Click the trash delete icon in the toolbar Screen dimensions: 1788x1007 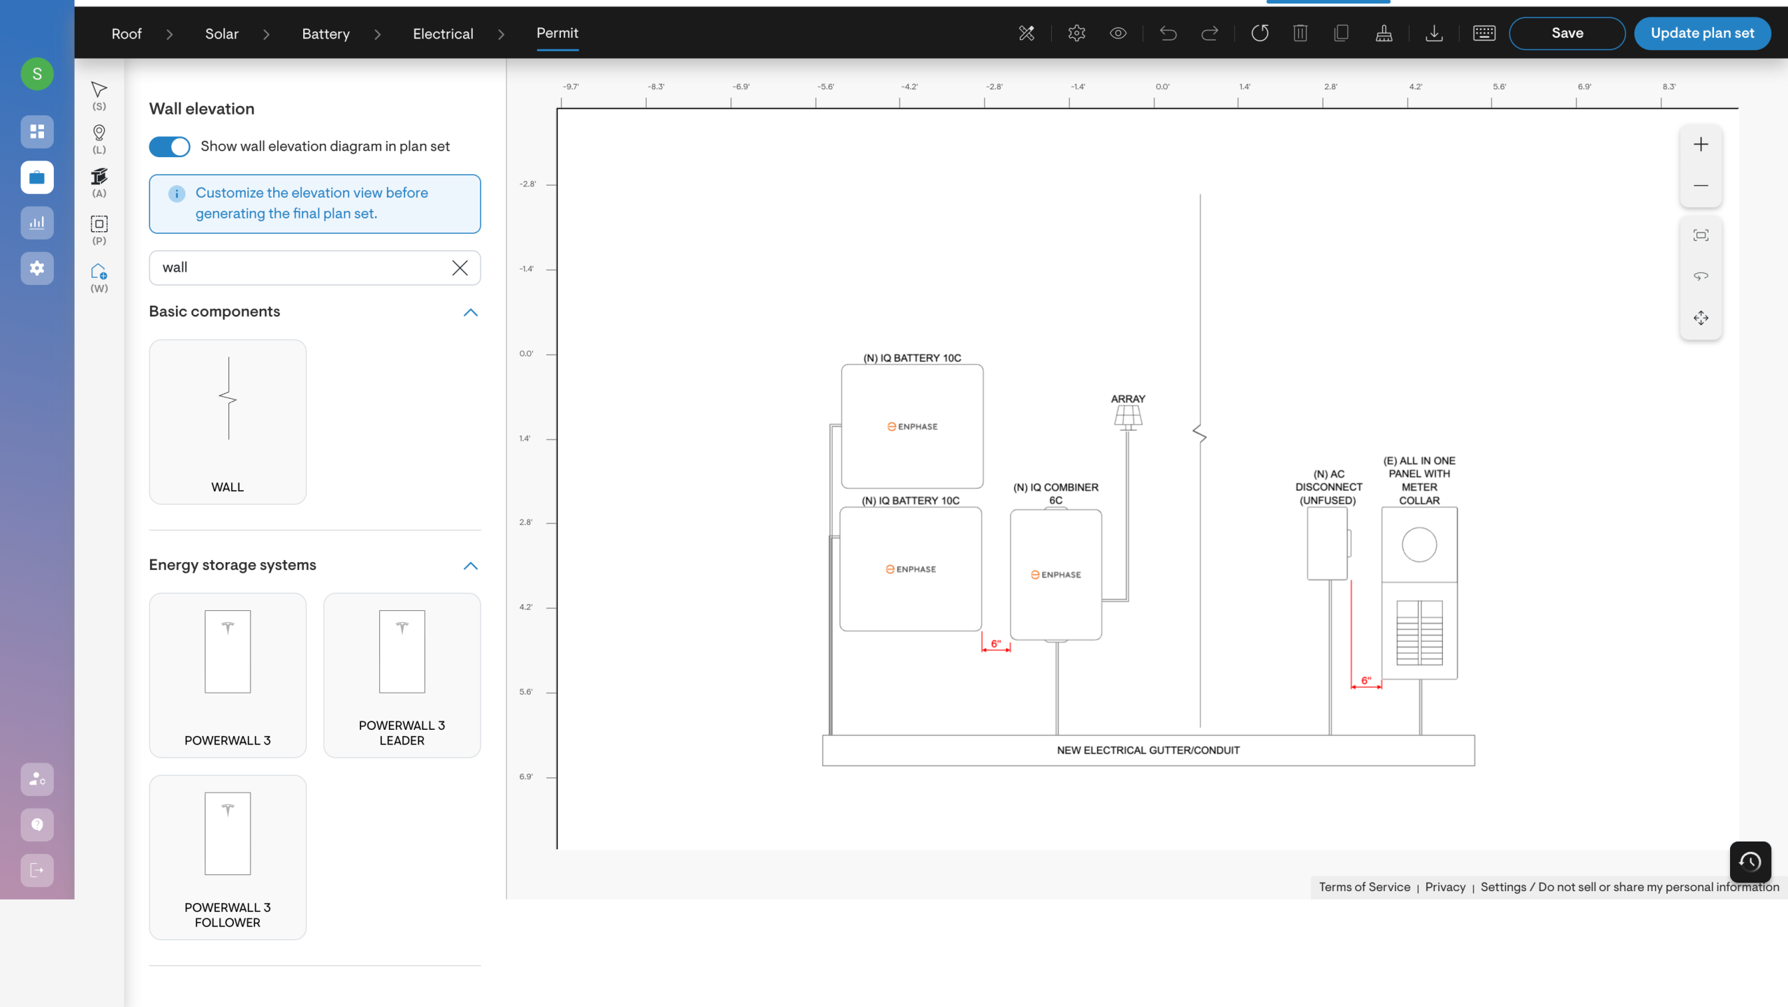point(1300,34)
